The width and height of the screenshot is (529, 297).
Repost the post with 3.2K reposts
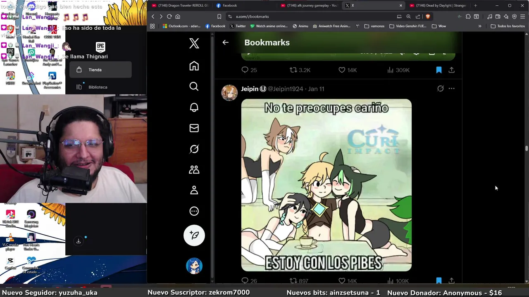[300, 70]
